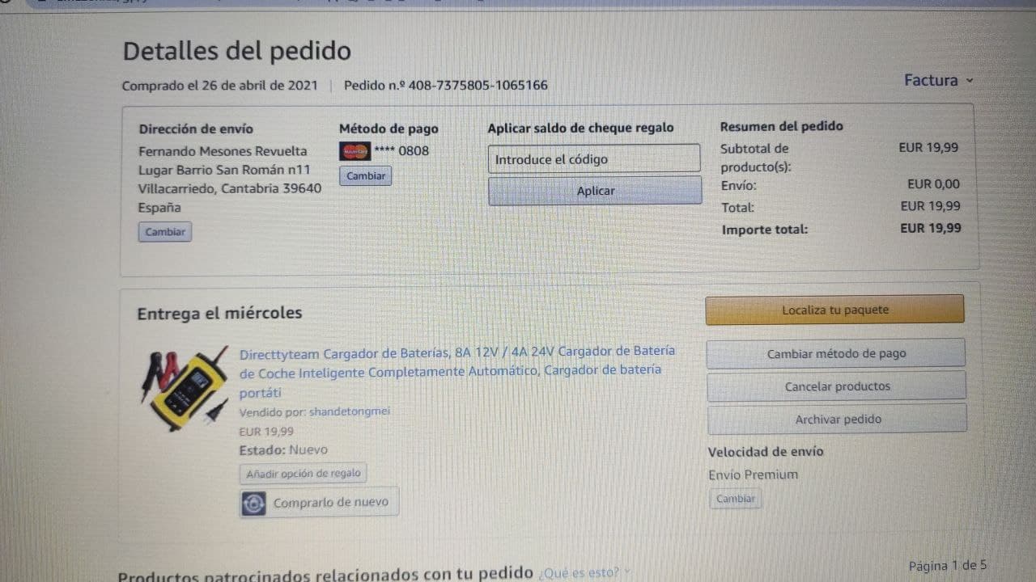The width and height of the screenshot is (1036, 582).
Task: Change payment method Cambiar under card number
Action: (366, 176)
